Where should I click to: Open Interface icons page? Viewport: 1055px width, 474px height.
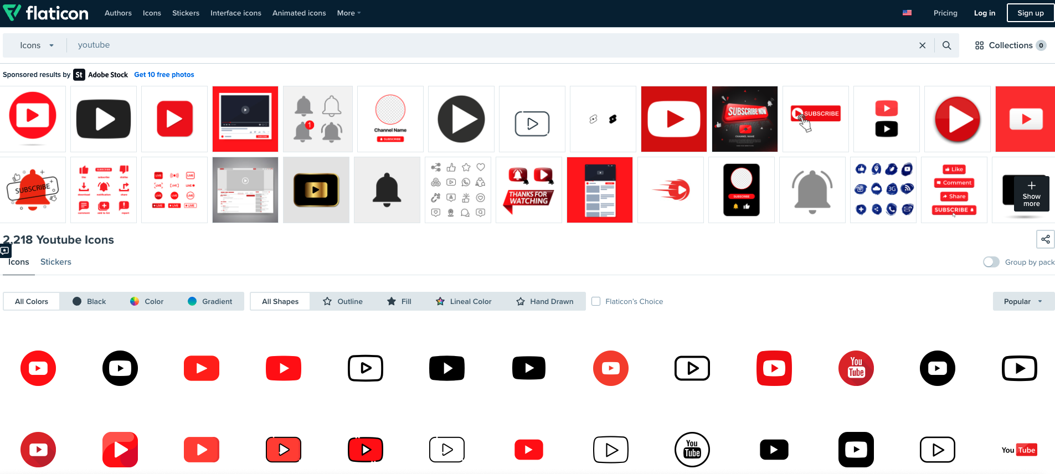coord(236,13)
